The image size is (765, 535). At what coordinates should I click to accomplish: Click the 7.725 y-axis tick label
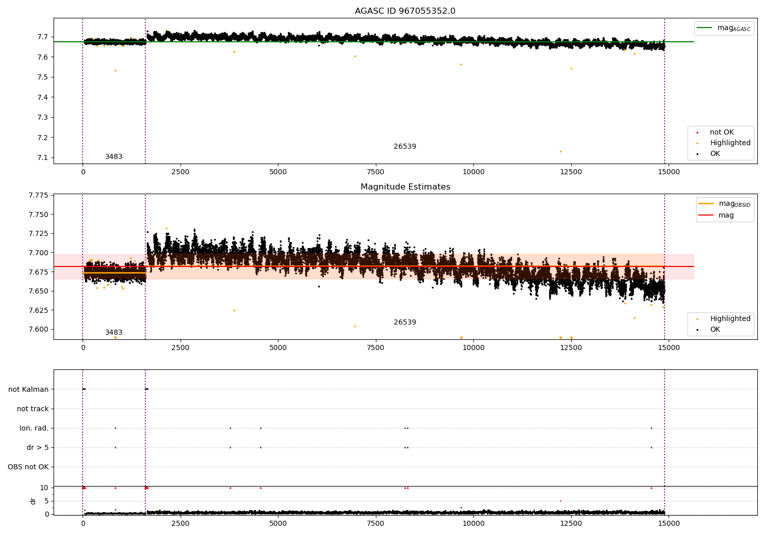(38, 234)
